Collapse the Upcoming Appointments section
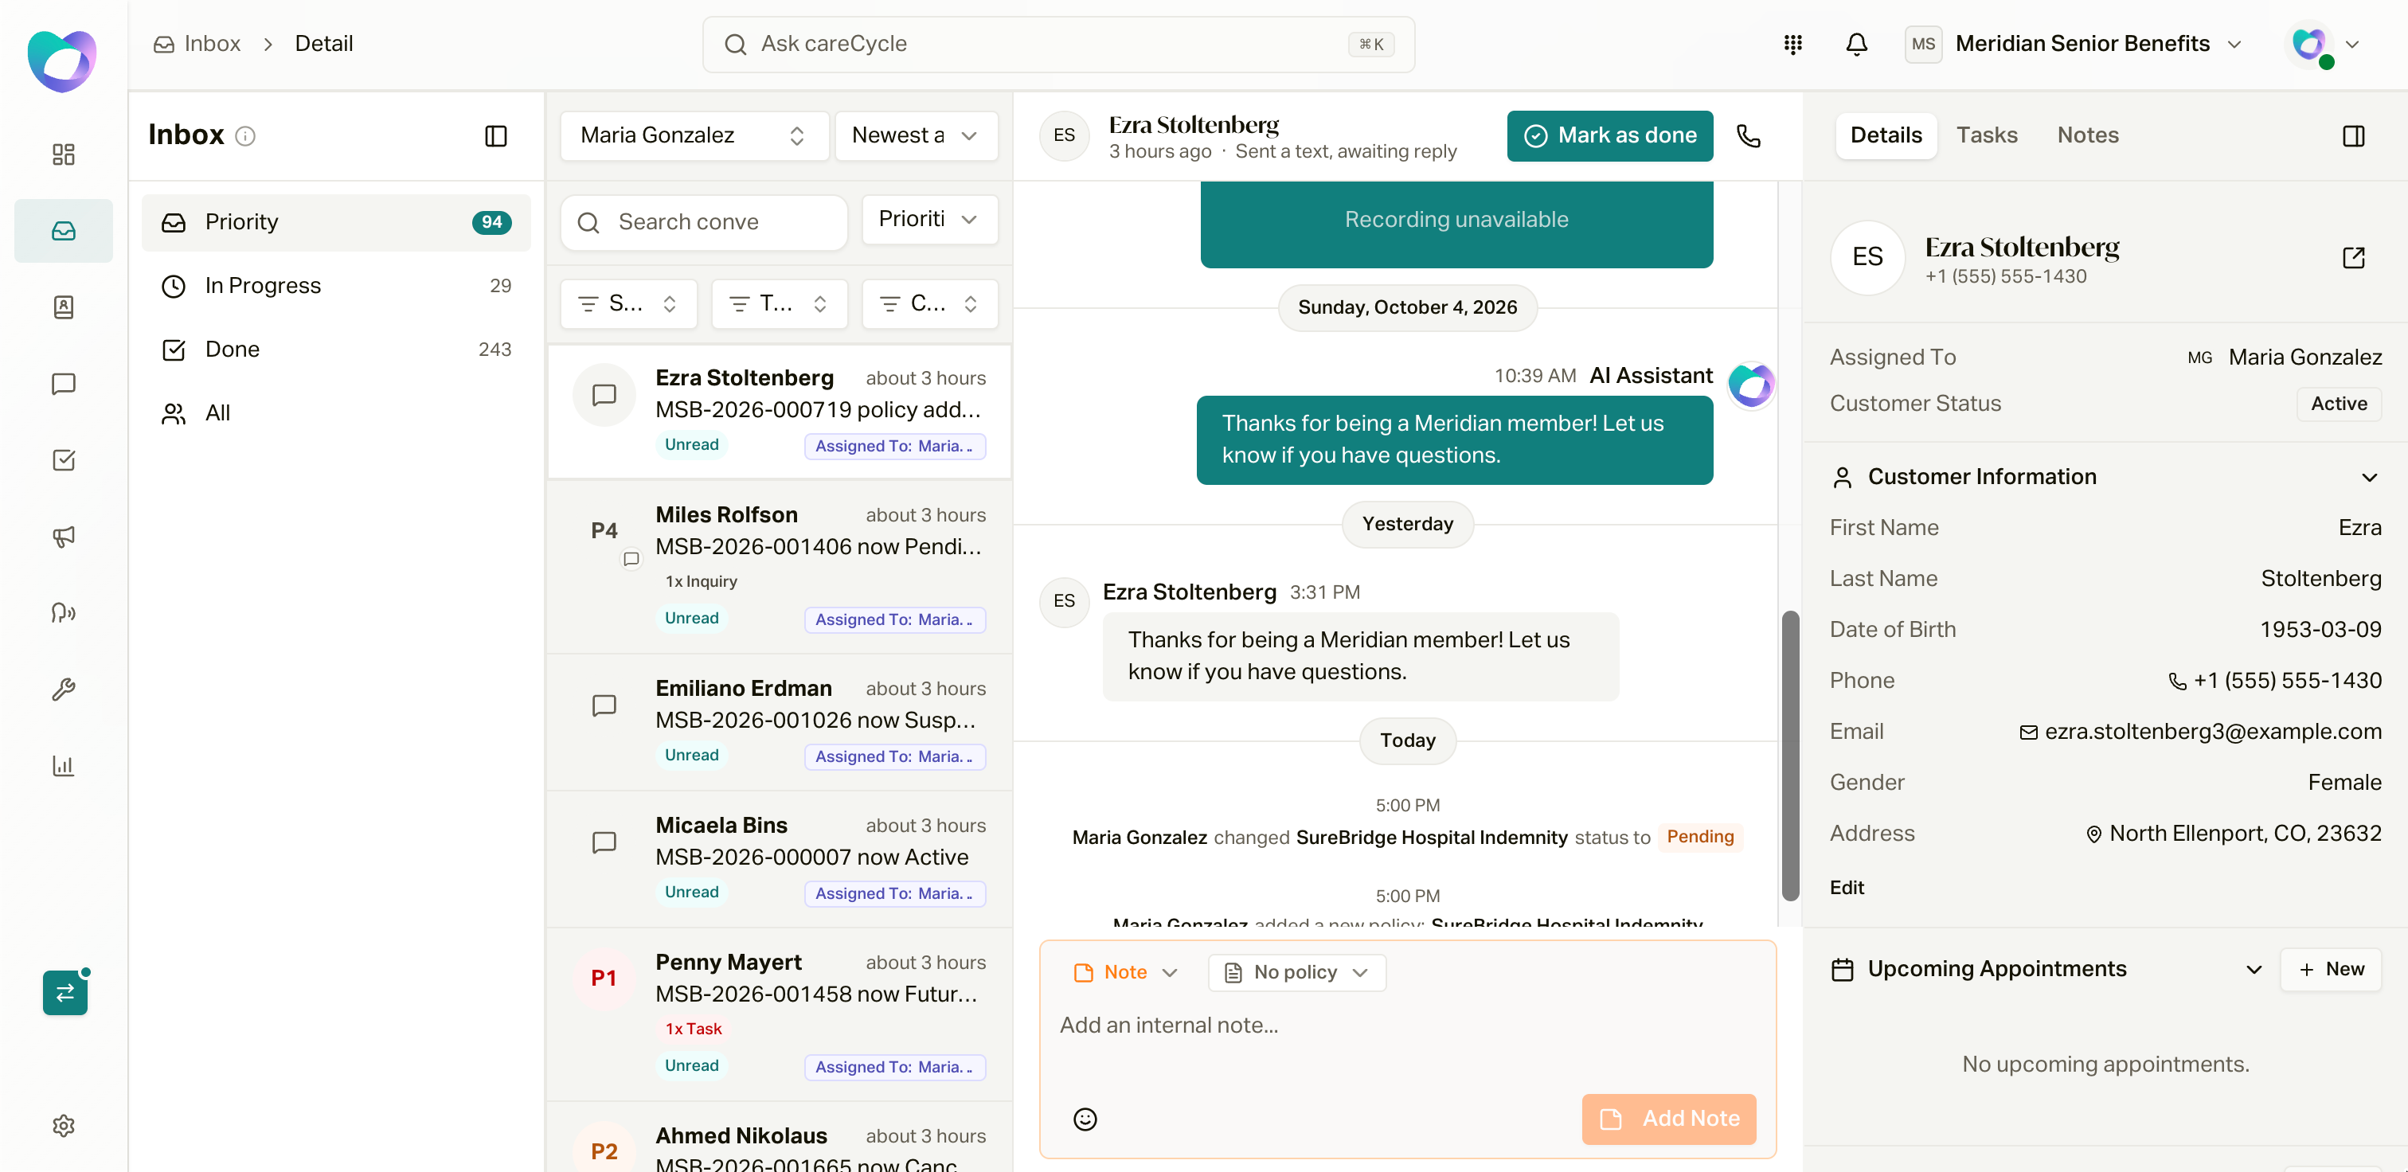This screenshot has height=1172, width=2408. click(x=2253, y=969)
